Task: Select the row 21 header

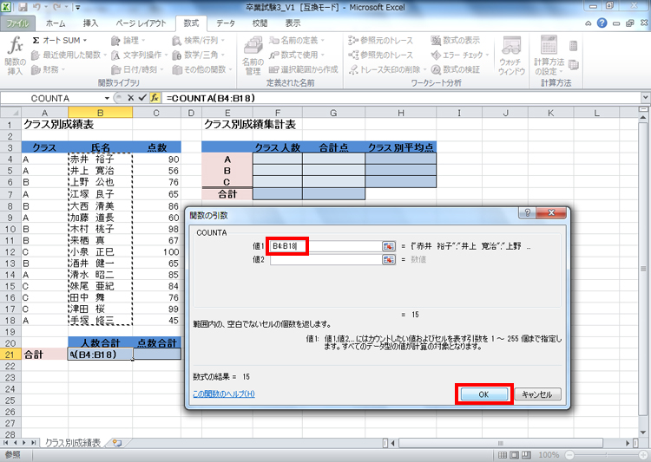Action: pos(10,355)
